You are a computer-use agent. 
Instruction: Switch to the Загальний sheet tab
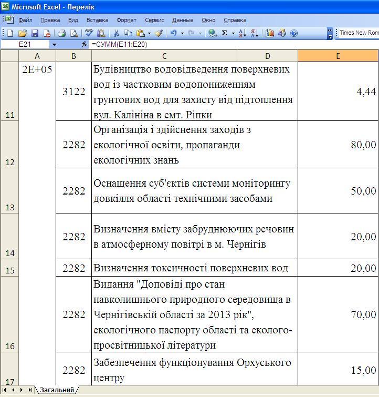point(57,390)
